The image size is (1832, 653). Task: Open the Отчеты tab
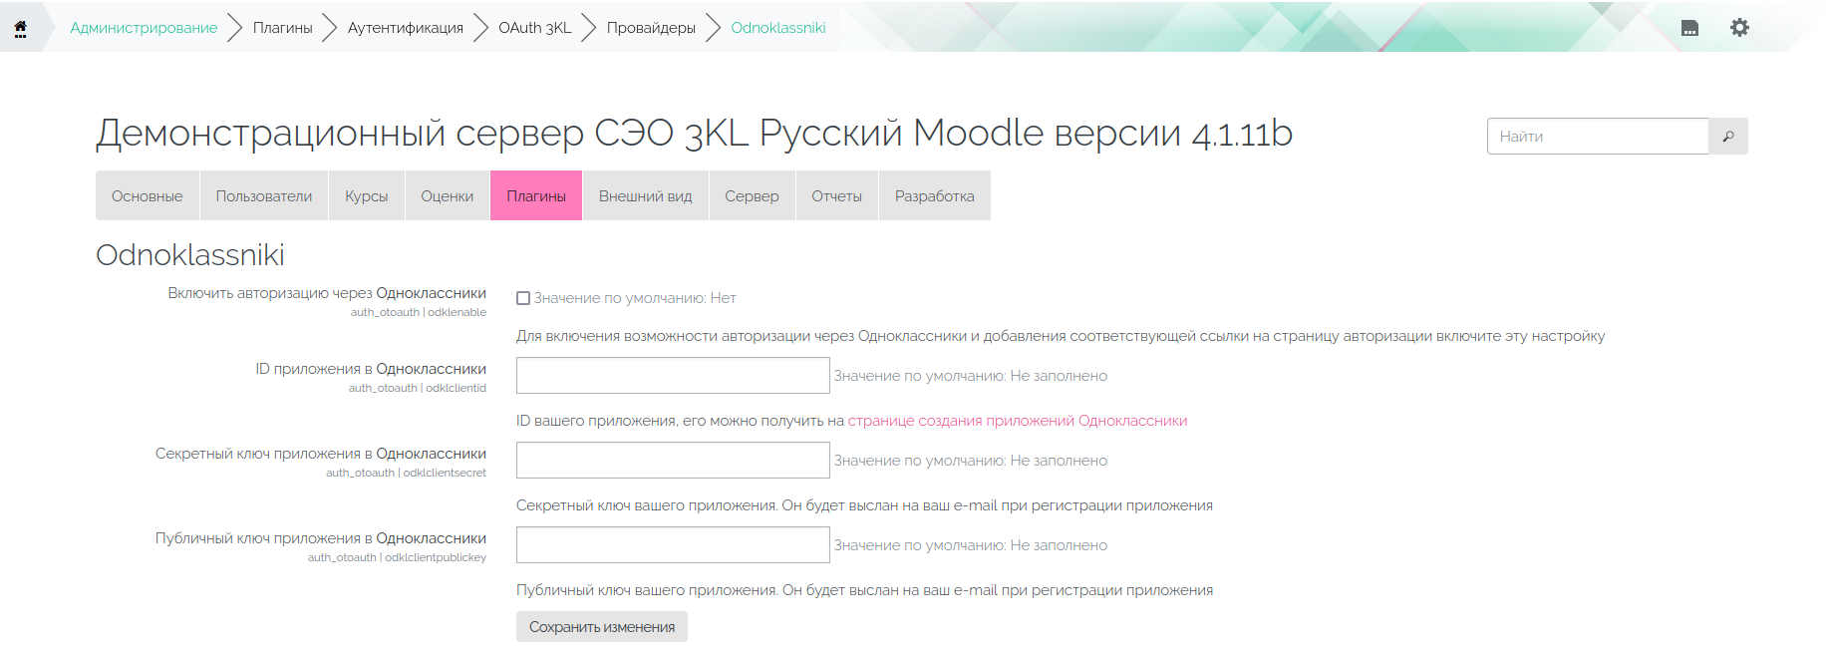837,196
